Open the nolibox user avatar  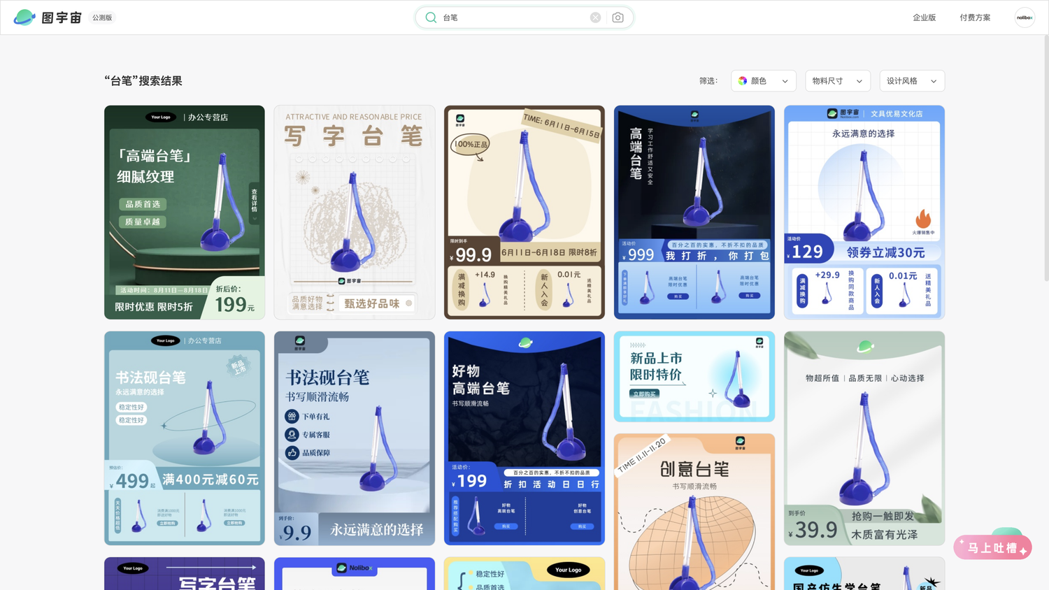[1025, 17]
